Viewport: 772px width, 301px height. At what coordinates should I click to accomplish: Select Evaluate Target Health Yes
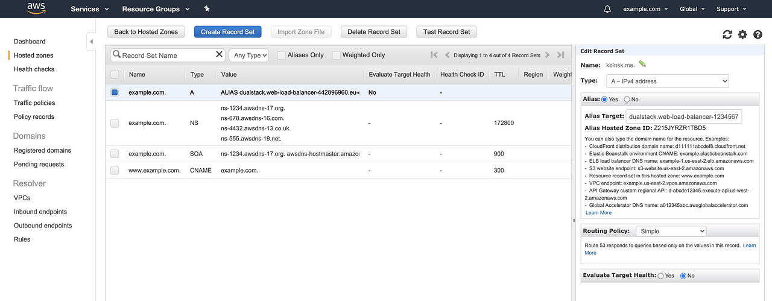(661, 276)
